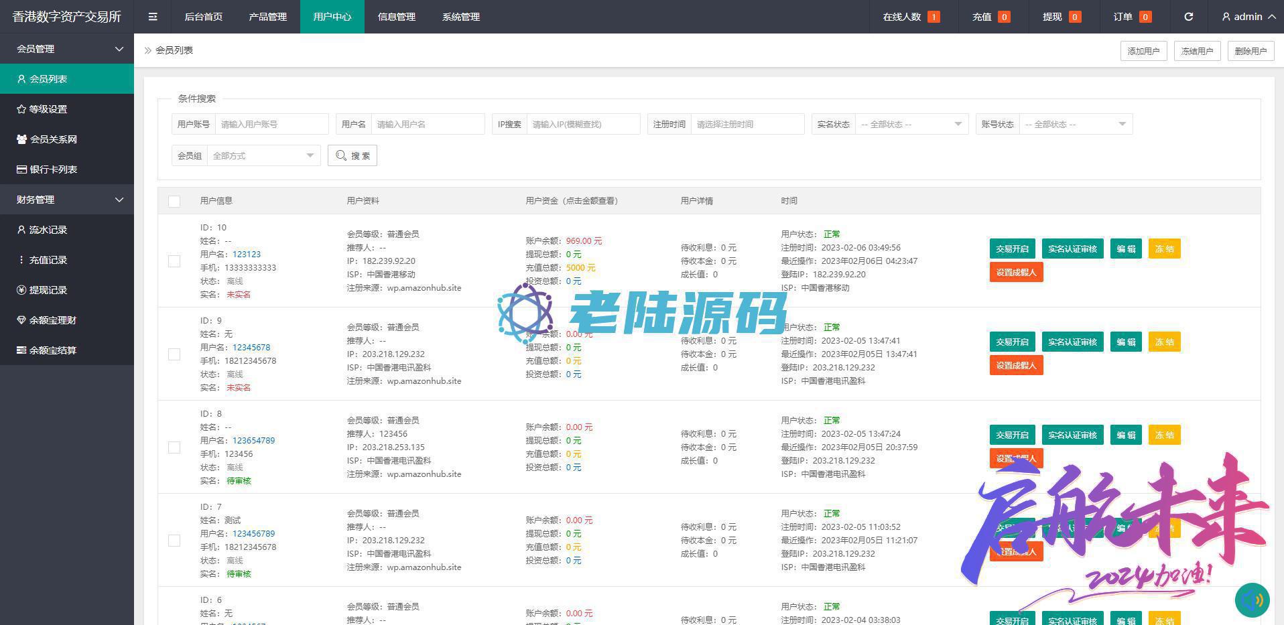The image size is (1284, 625).
Task: Click the refresh icon in top bar
Action: (1188, 17)
